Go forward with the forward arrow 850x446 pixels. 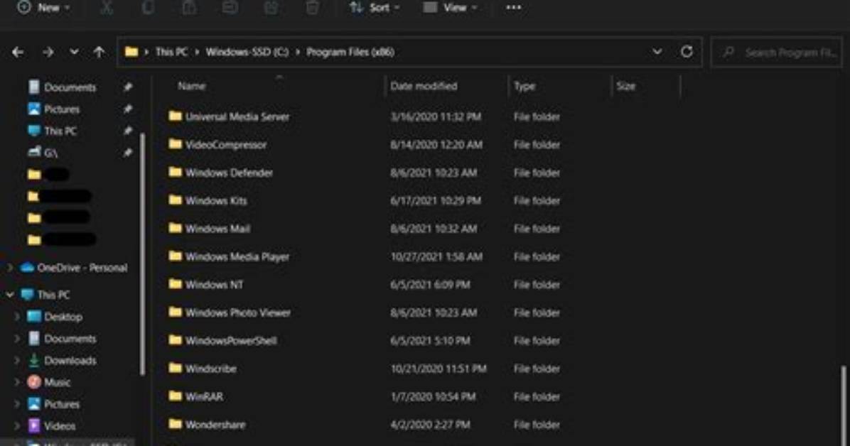point(48,52)
